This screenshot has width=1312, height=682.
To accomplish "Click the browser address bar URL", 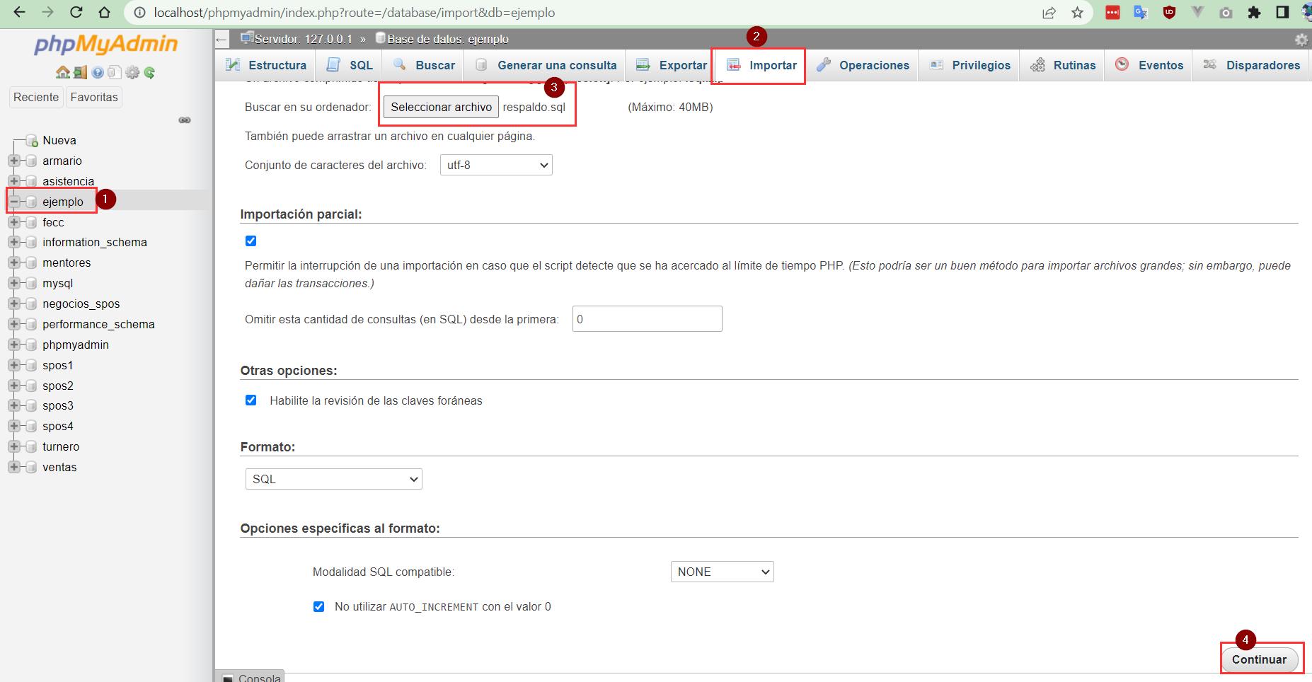I will pos(355,13).
